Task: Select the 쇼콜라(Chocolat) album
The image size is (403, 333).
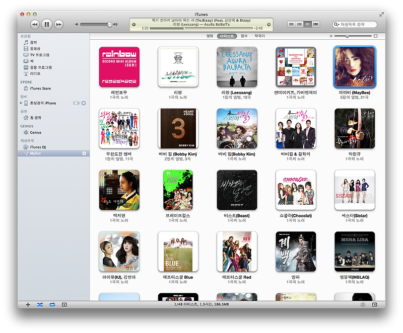Action: coord(296,190)
